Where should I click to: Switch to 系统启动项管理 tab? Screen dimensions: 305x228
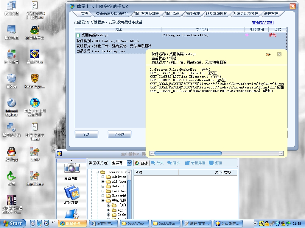tap(246, 14)
